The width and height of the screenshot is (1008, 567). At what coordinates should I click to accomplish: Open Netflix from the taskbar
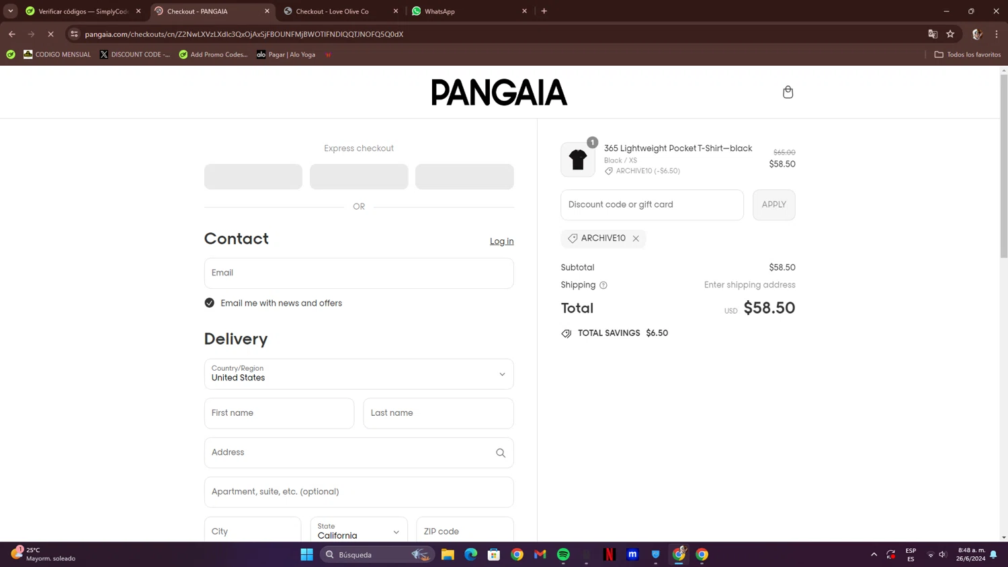(x=610, y=555)
